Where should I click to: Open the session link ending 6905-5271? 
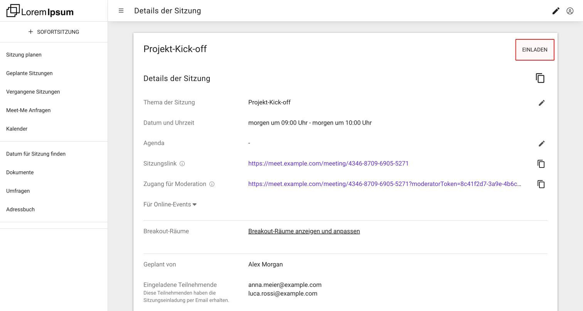[329, 164]
